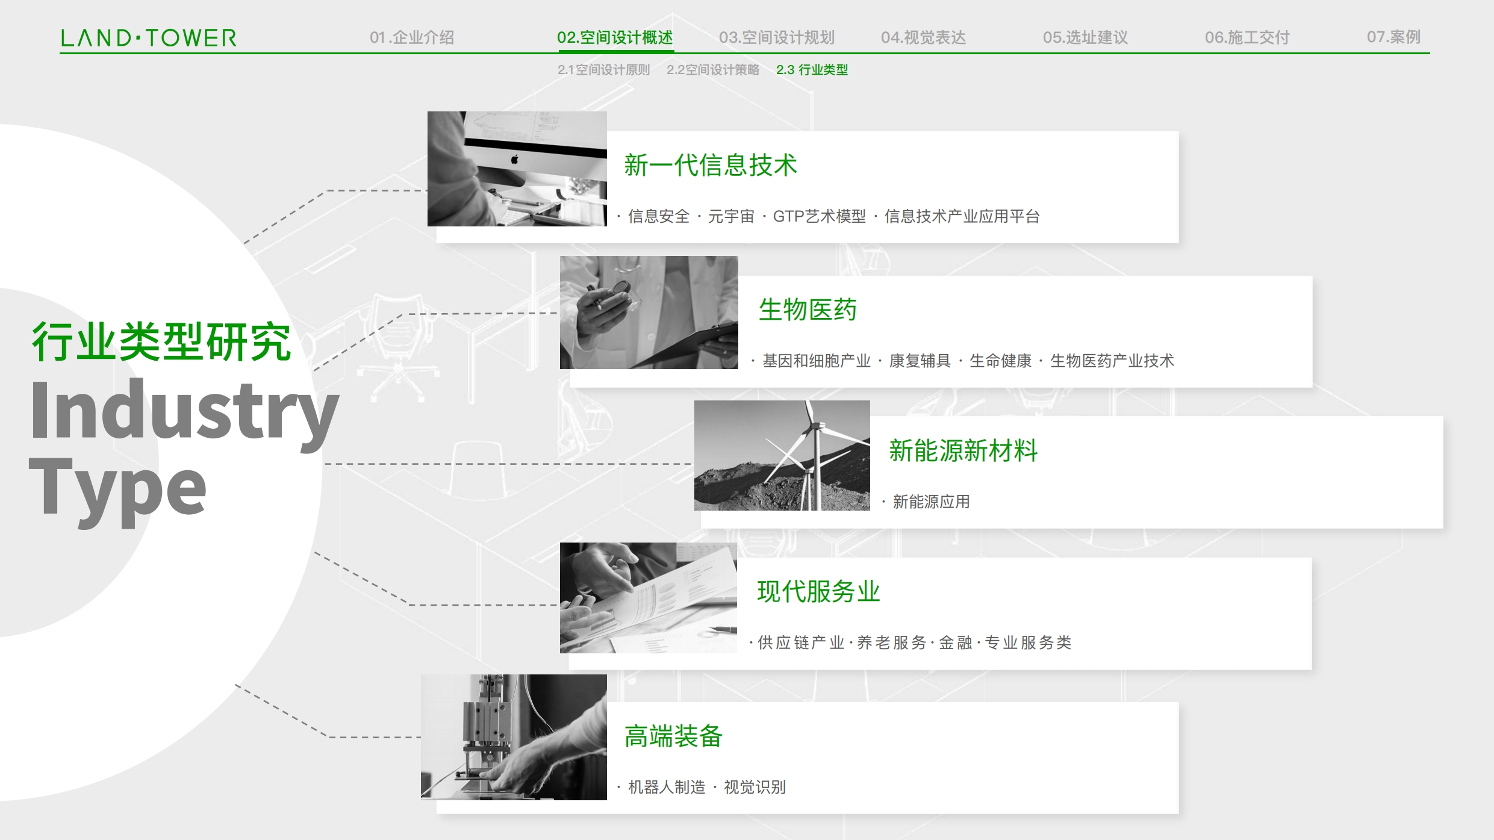This screenshot has height=840, width=1494.
Task: Click the 金融 bullet item
Action: 956,642
